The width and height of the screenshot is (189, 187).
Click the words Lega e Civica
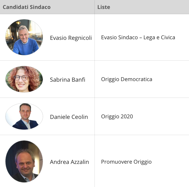(159, 38)
